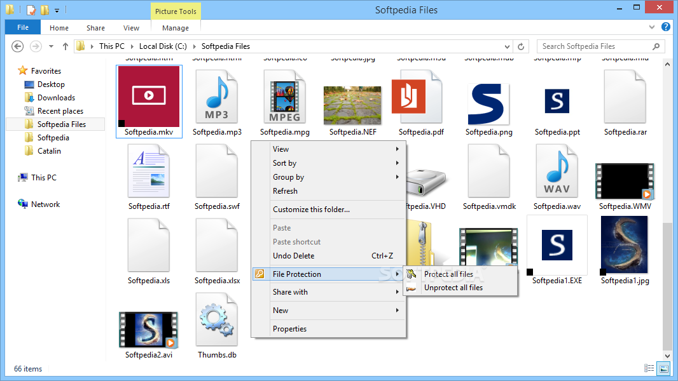Select the Softpedia.mpg MPEG file icon

(284, 97)
